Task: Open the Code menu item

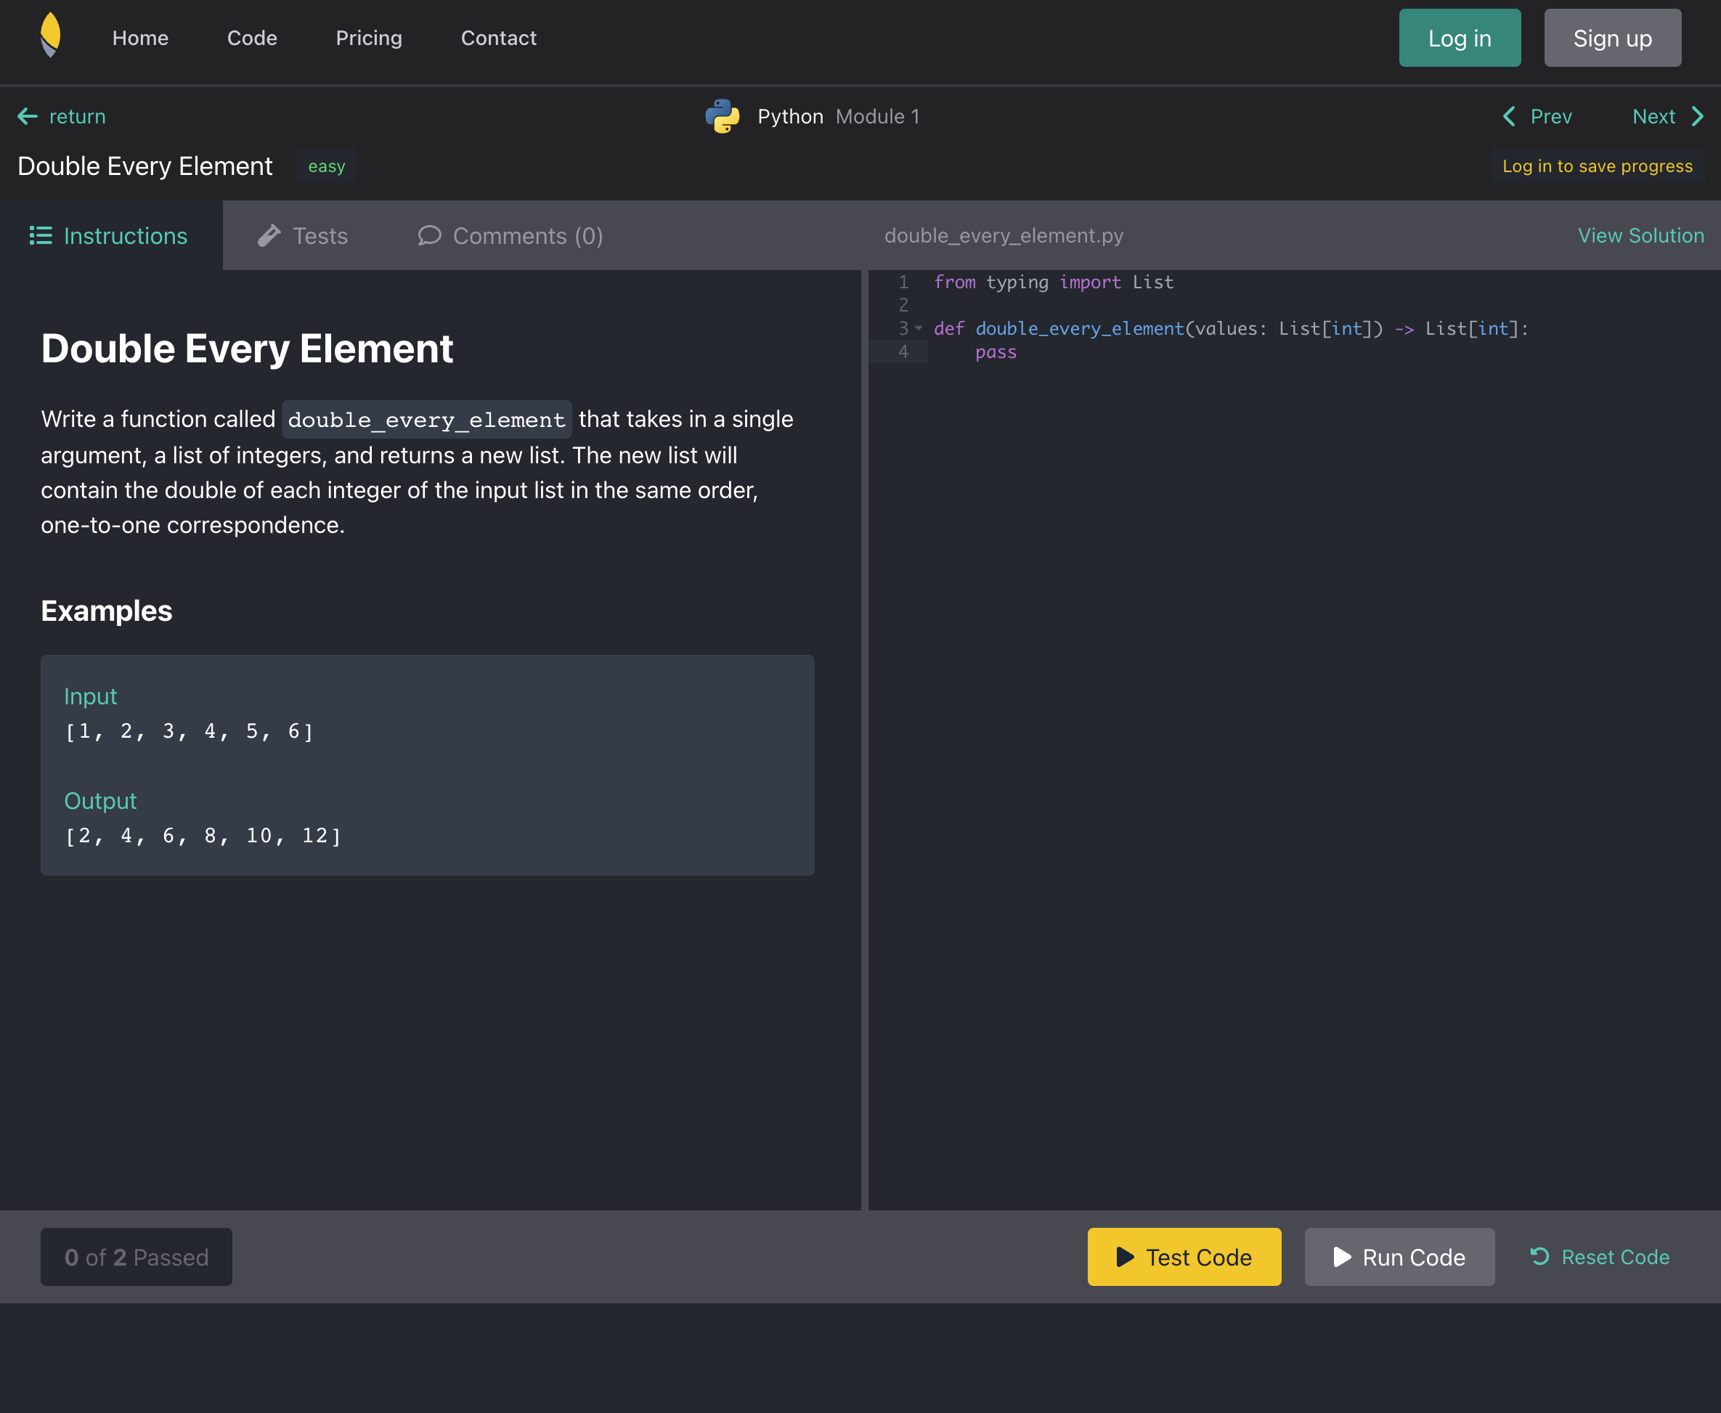Action: (253, 38)
